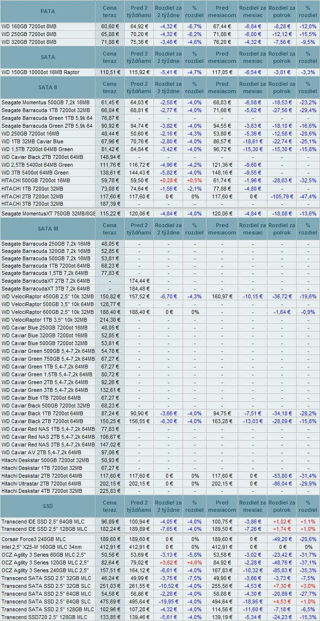Select 'Transcend SSD720 2.5" 128GB MLC' name

point(45,617)
